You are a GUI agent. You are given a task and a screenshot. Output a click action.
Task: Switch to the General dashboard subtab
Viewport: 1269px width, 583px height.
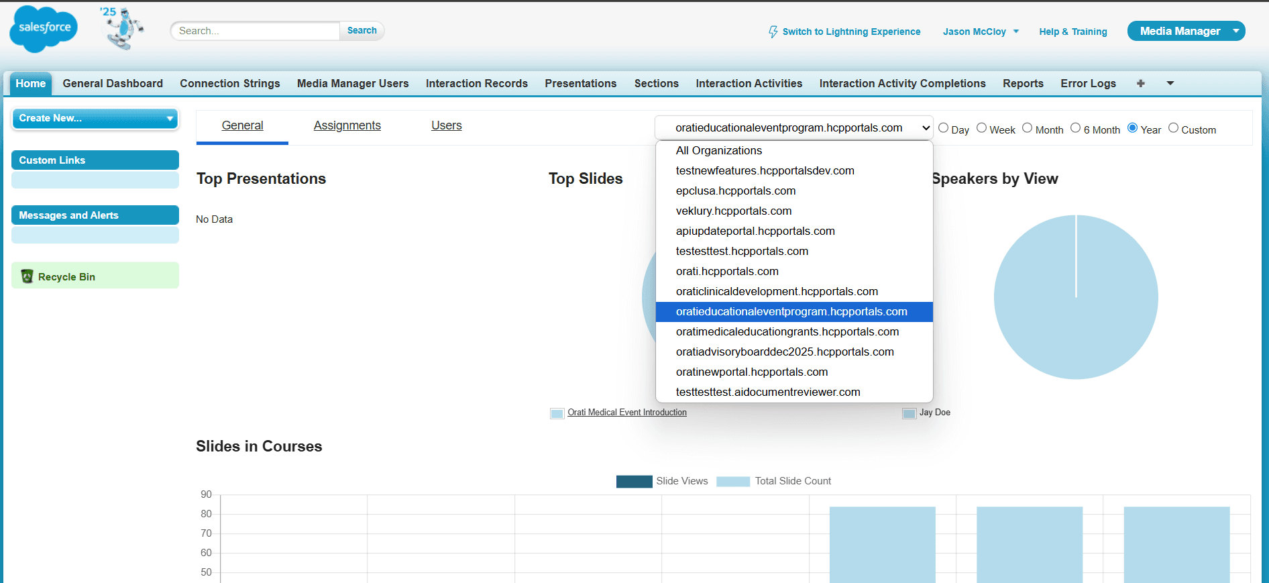tap(243, 125)
